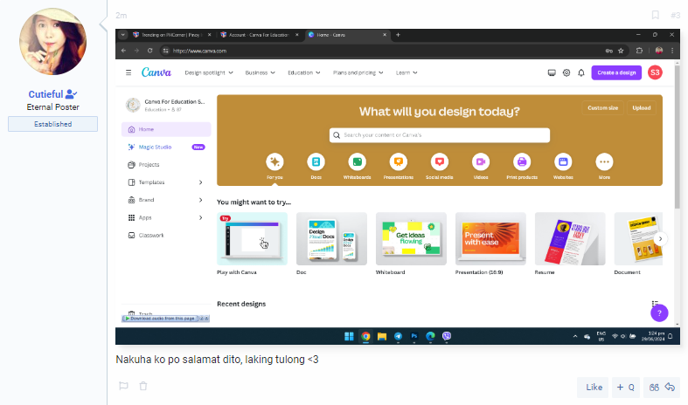Bookmark this forum post
The height and width of the screenshot is (405, 688).
tap(655, 16)
